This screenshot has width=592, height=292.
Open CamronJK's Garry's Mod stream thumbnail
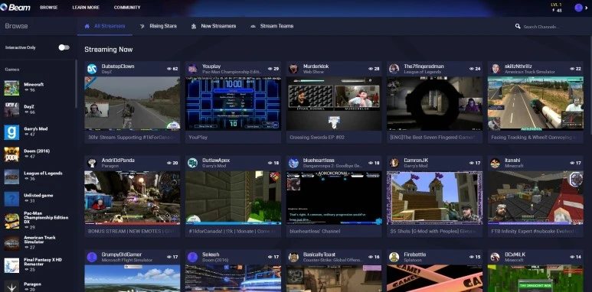[434, 198]
